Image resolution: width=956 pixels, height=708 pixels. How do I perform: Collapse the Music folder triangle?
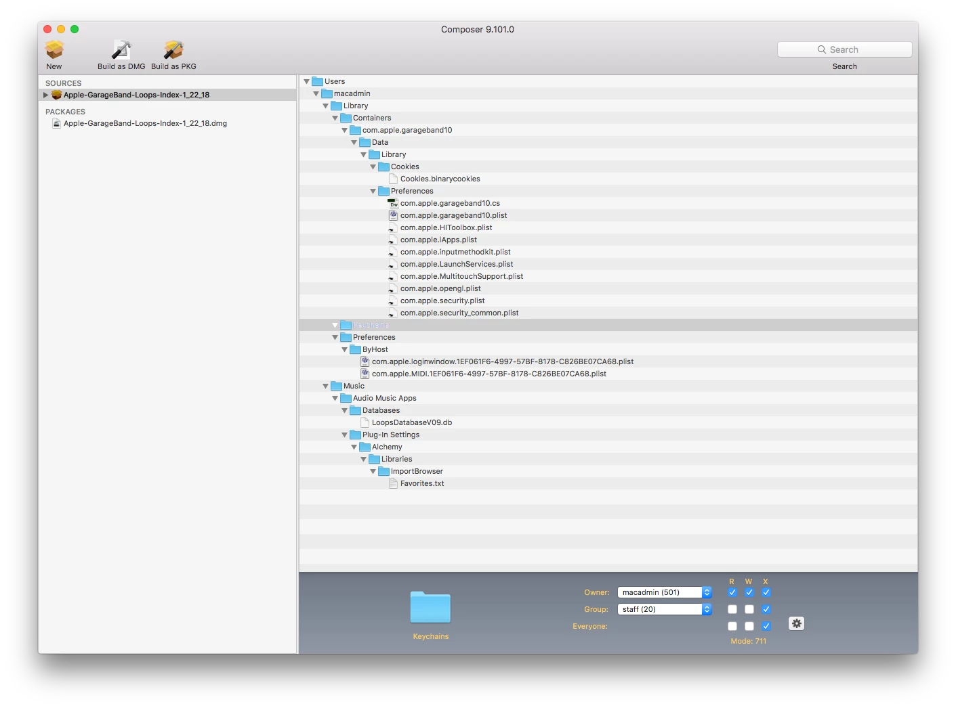(325, 386)
